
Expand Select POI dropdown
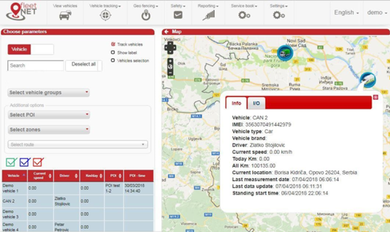pyautogui.click(x=49, y=115)
